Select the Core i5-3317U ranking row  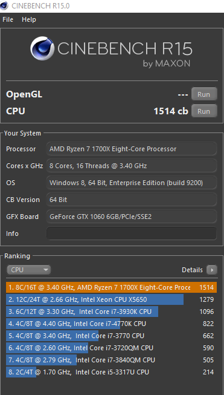point(111,372)
